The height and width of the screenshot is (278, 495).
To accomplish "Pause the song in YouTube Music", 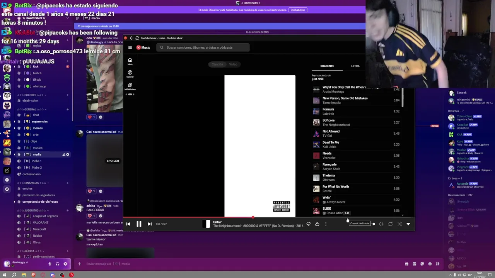I will tap(139, 224).
